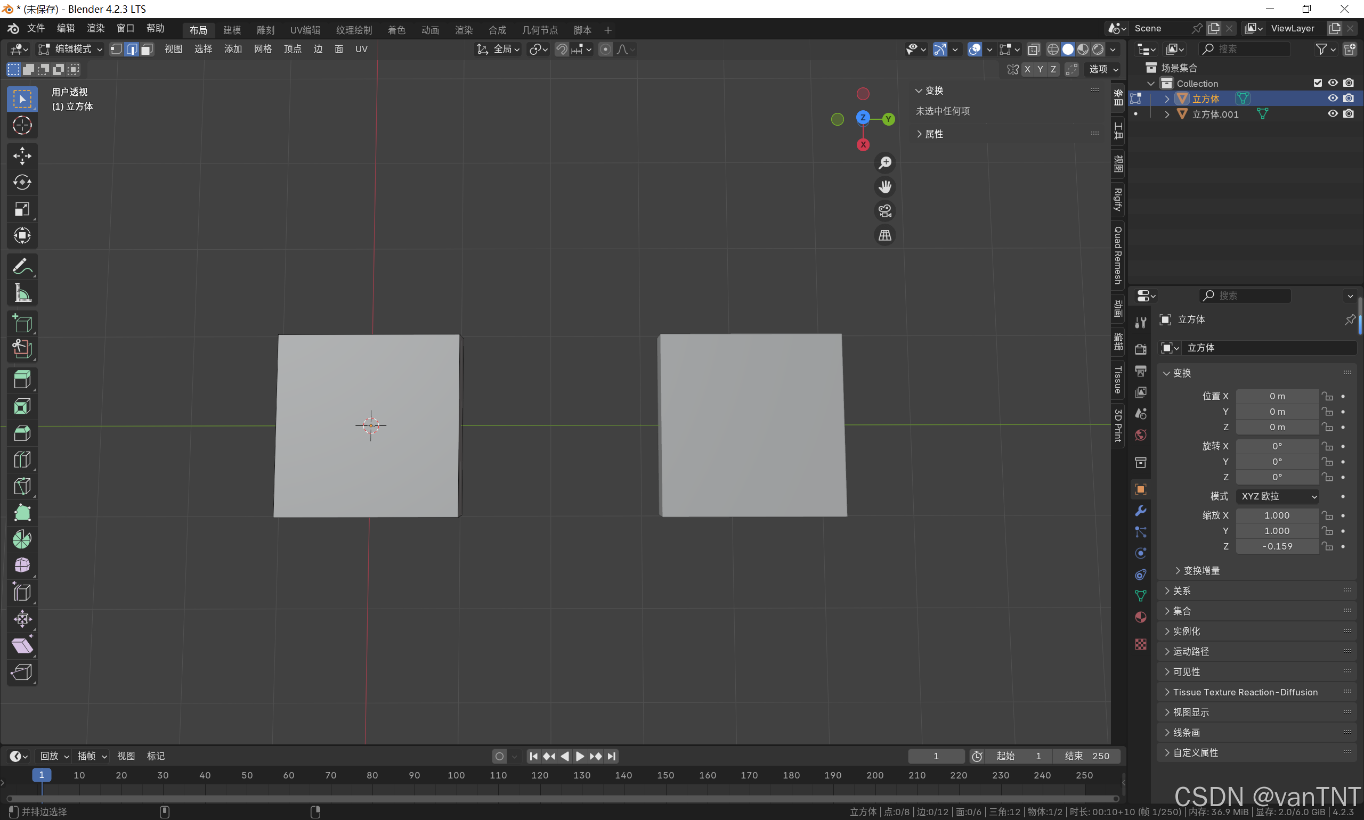Expand the 立方体.001 tree item
Viewport: 1364px width, 820px height.
[x=1167, y=114]
